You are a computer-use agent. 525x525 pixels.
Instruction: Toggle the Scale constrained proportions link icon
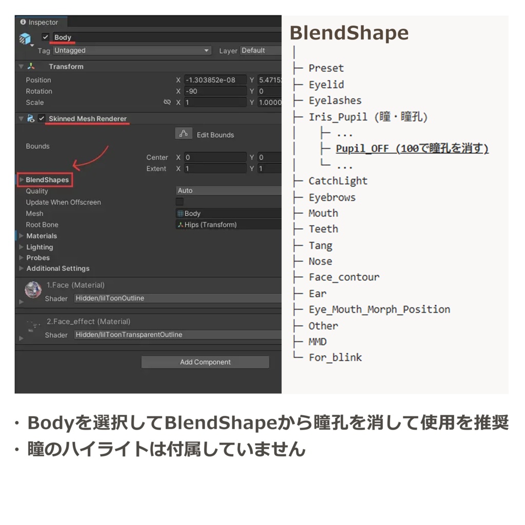pyautogui.click(x=167, y=102)
